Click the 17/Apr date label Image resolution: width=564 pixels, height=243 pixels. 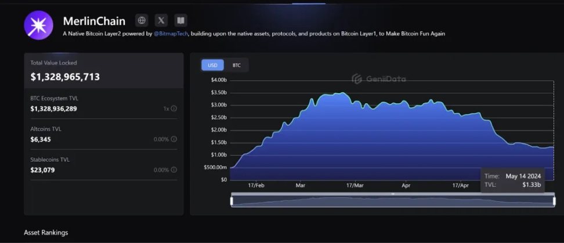[x=460, y=186]
